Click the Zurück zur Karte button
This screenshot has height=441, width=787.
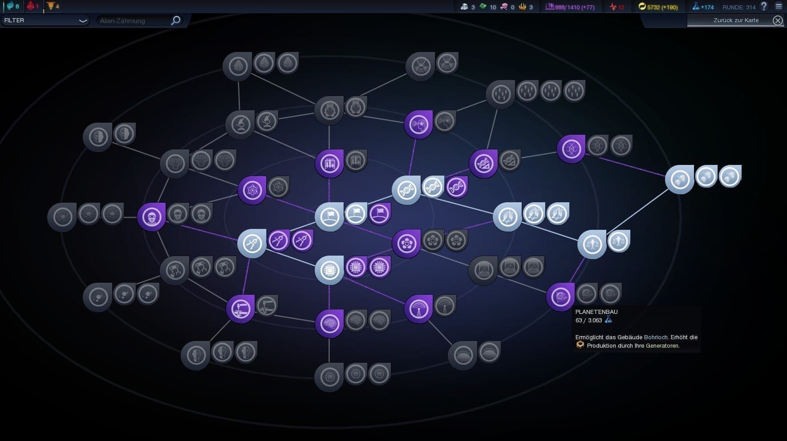click(735, 20)
